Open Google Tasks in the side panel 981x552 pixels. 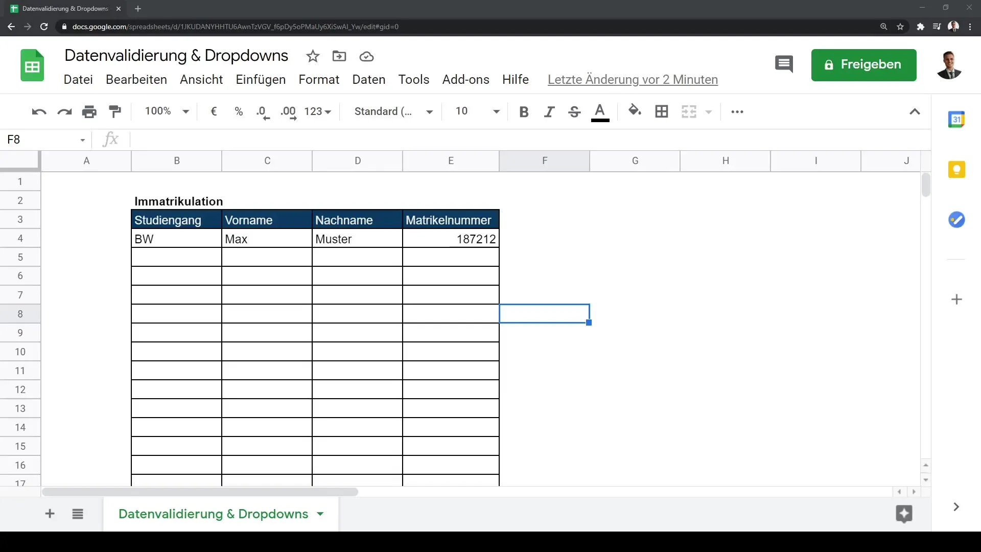[x=956, y=220]
